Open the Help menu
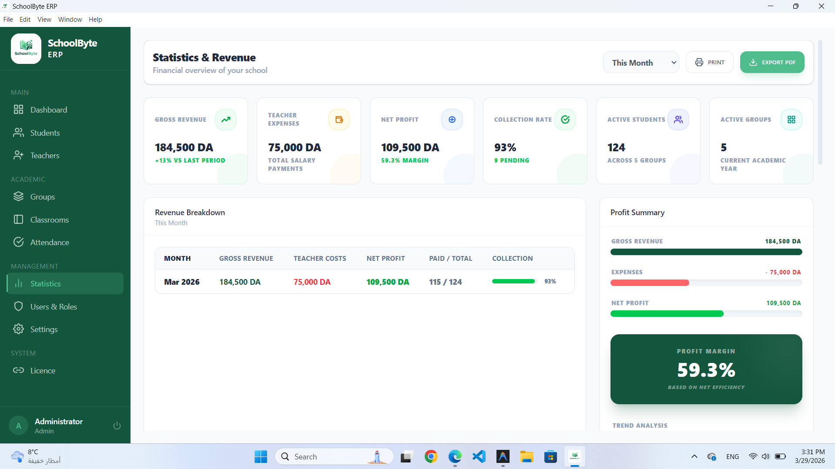 95,20
